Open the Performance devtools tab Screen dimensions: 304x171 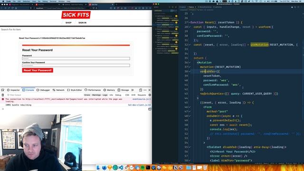tap(93, 90)
